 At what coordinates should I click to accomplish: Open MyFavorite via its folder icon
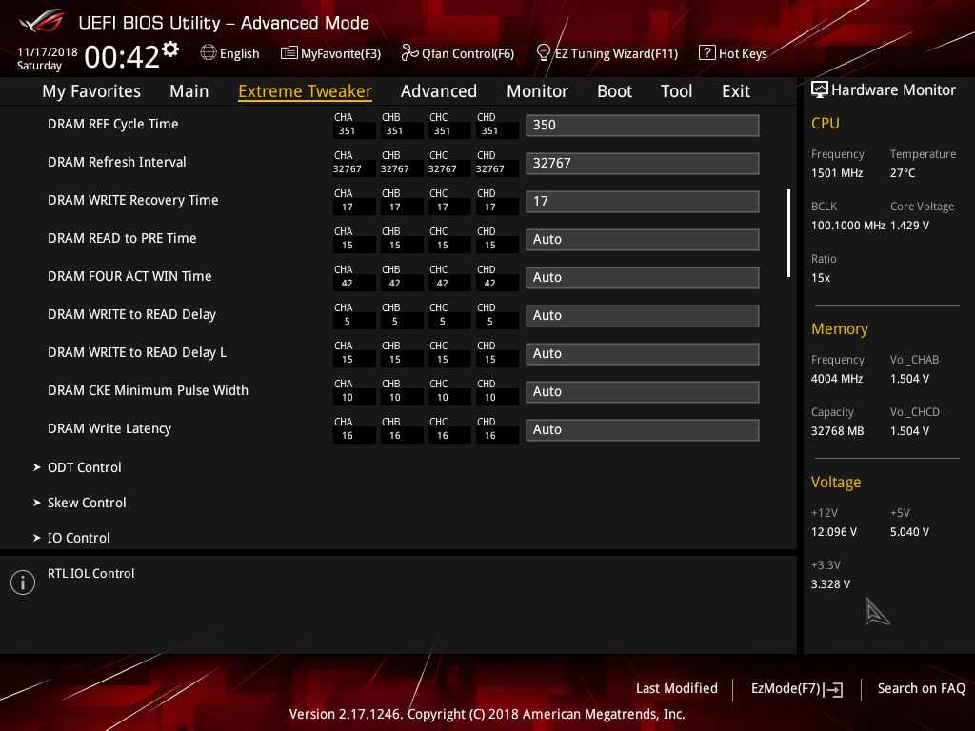pos(289,53)
